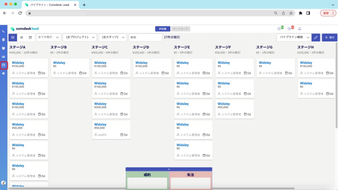This screenshot has height=190, width=339.
Task: Toggle the オートモード button
Action: click(180, 29)
